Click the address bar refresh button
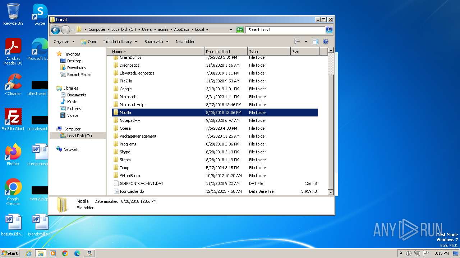Viewport: 460px width, 258px height. 240,30
